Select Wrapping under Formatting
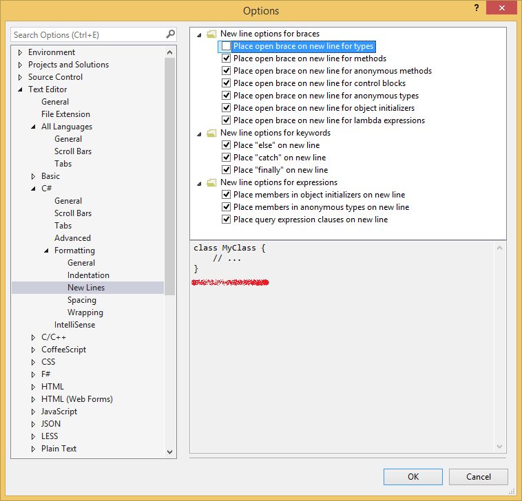This screenshot has width=522, height=501. click(x=85, y=312)
